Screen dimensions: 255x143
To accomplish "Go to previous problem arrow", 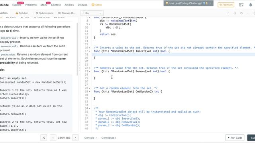I will point(53,138).
